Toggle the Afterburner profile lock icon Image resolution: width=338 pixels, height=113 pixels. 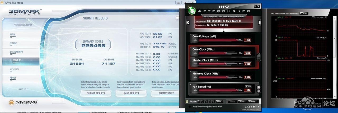coord(187,101)
